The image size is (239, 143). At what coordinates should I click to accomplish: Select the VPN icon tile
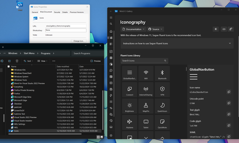pos(162,90)
